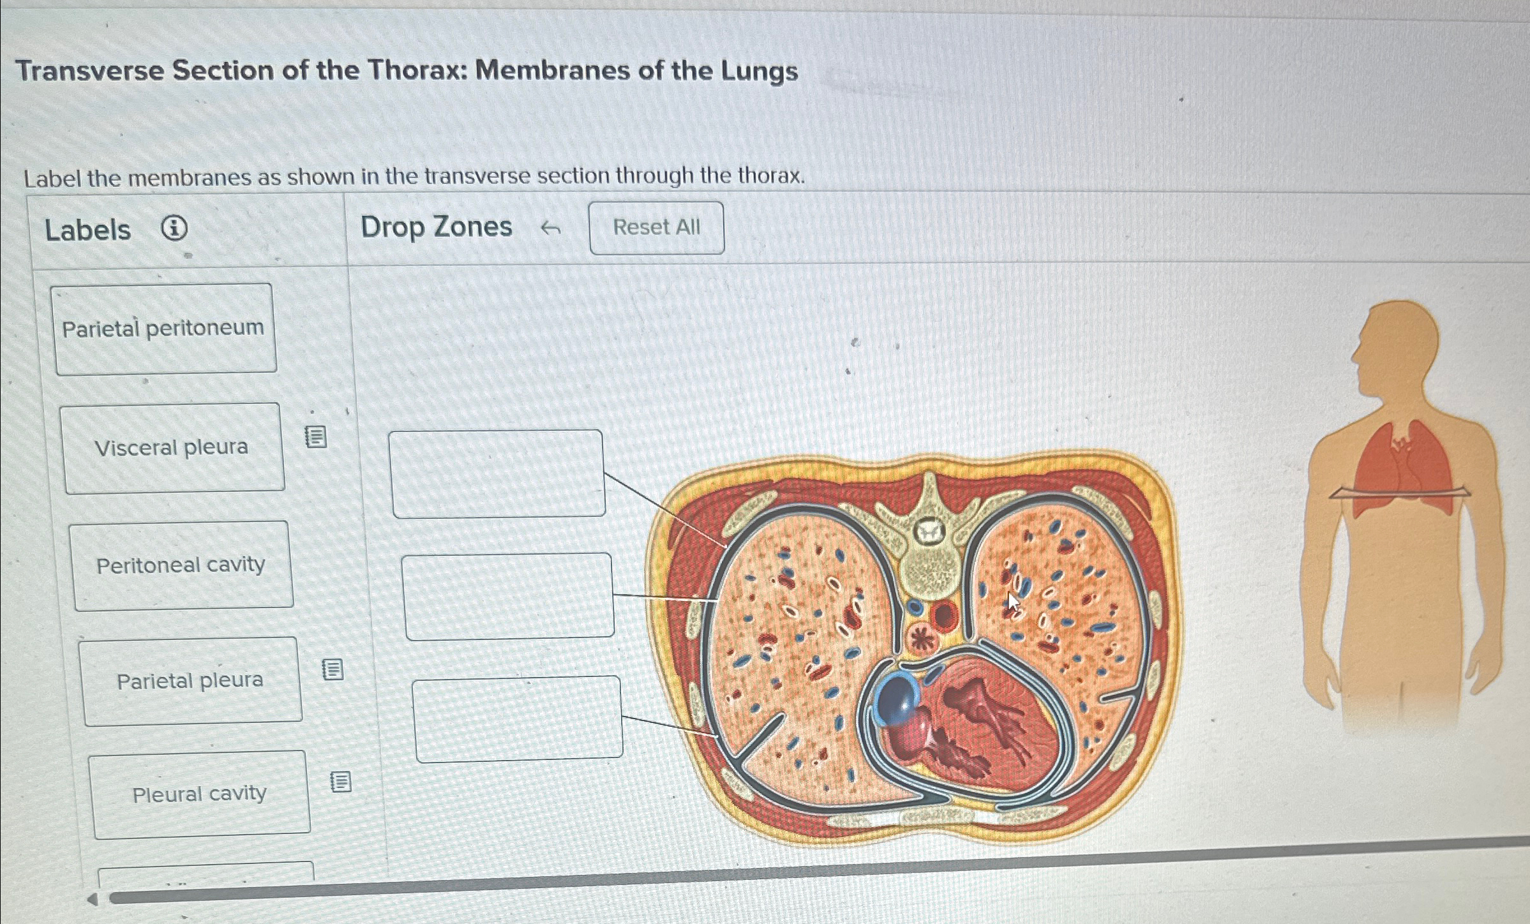Click the Reset All button

(657, 227)
